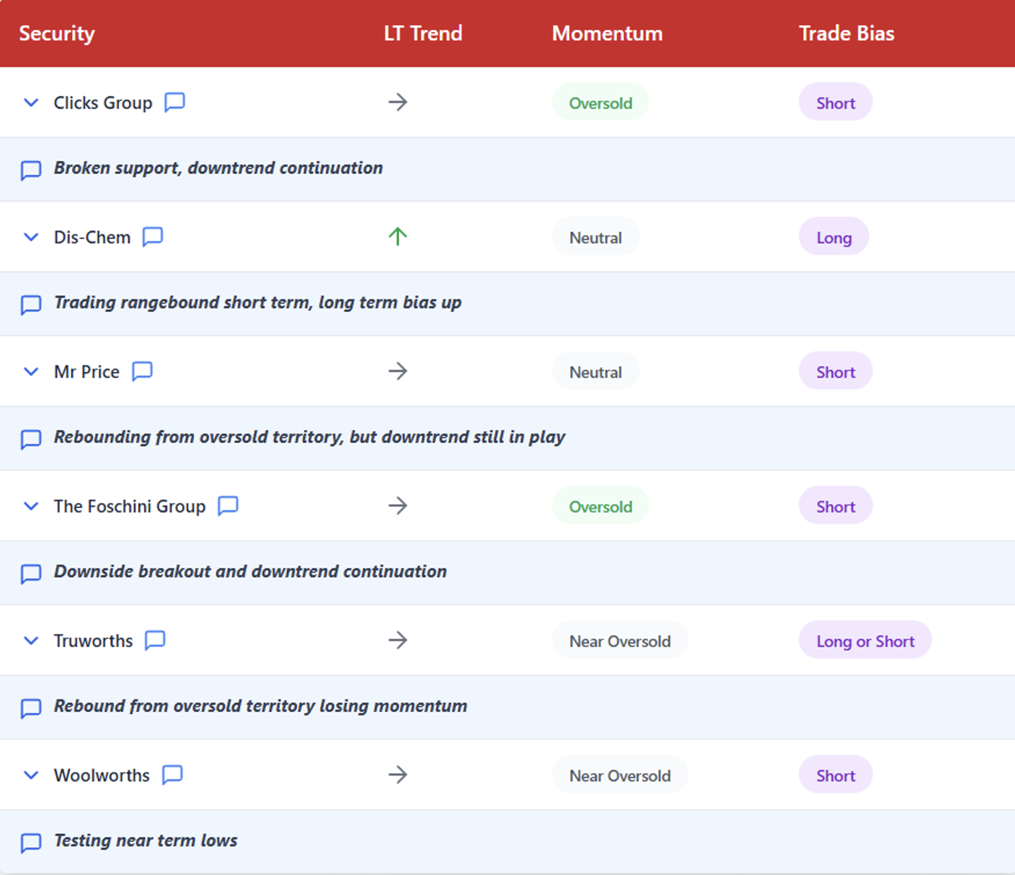Click the sideways trend arrow for Woolworths

pyautogui.click(x=398, y=775)
